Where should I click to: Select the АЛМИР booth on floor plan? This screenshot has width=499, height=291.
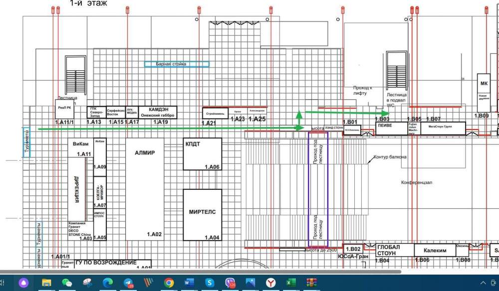click(x=145, y=189)
